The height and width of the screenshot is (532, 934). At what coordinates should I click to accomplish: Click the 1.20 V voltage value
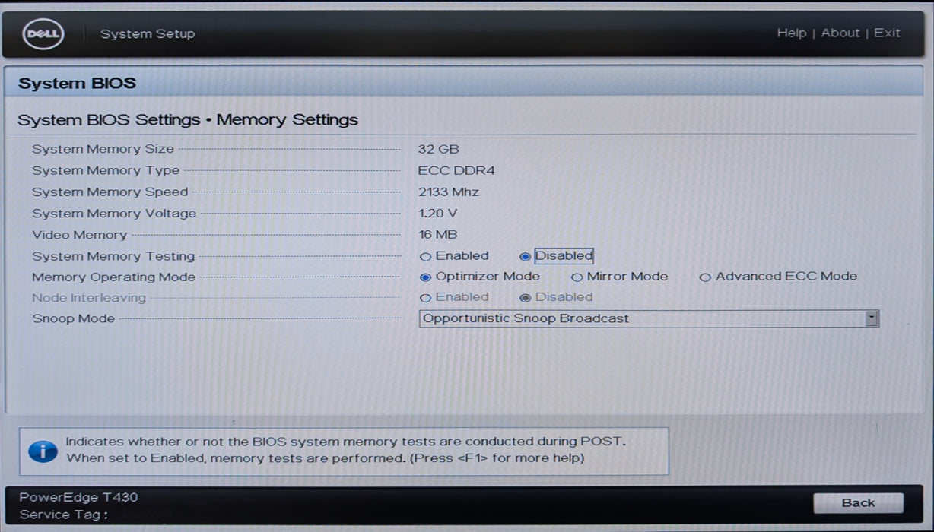(x=437, y=214)
